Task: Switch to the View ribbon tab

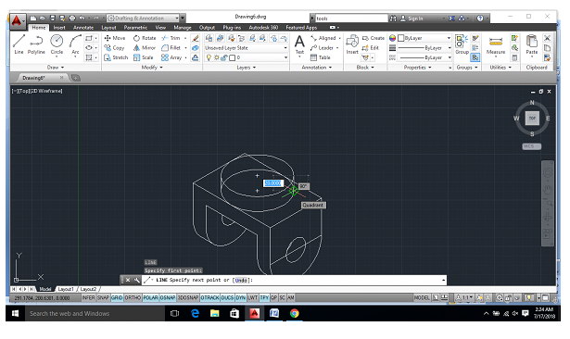Action: (160, 27)
